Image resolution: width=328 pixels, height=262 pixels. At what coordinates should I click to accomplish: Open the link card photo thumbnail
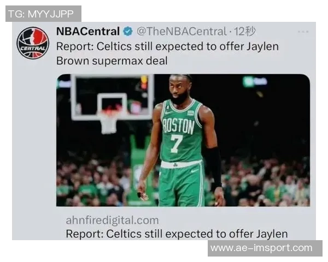(x=183, y=140)
